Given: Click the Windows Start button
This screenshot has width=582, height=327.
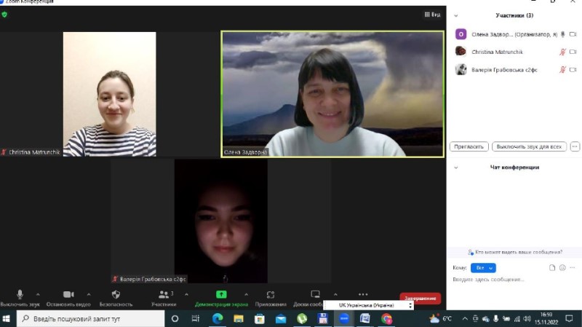Looking at the screenshot, I should coord(7,318).
